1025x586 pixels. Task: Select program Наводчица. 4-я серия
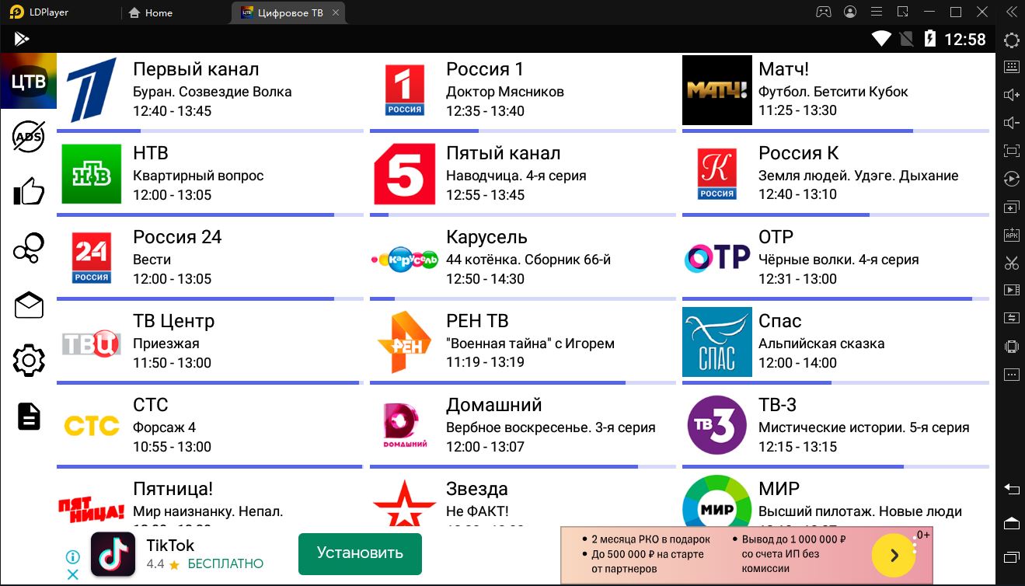point(516,176)
